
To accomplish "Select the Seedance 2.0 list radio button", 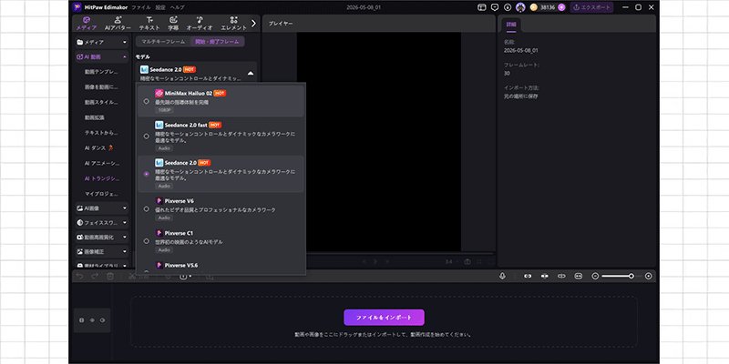I will (x=147, y=174).
